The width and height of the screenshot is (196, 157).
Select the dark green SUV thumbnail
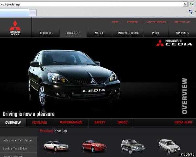pyautogui.click(x=133, y=147)
